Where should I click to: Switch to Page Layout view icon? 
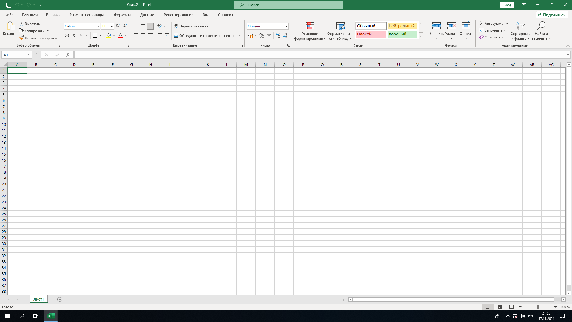500,307
